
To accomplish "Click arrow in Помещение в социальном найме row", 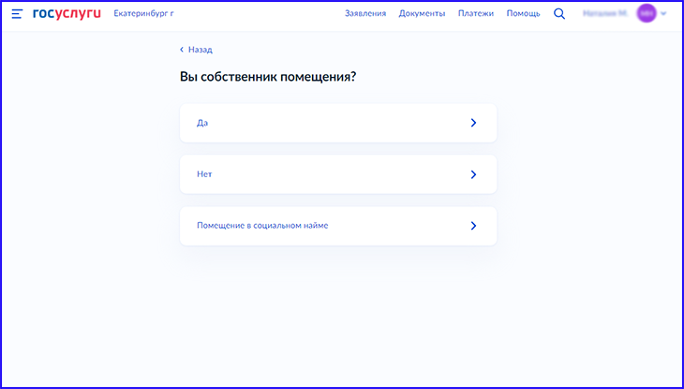I will click(x=473, y=226).
